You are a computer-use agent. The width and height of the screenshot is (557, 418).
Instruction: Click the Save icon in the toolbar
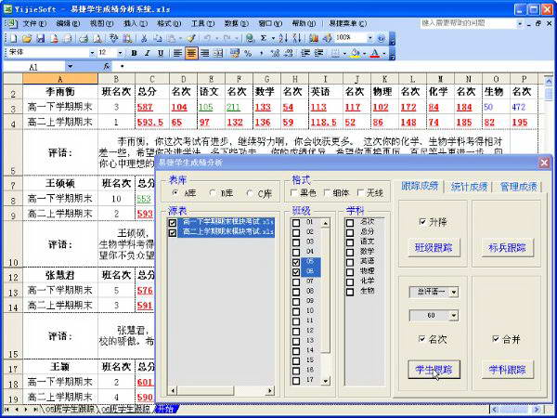(40, 38)
